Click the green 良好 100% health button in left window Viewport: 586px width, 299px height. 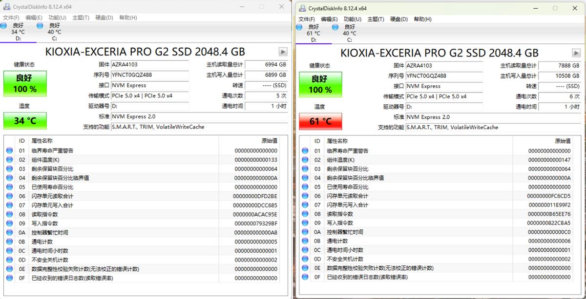point(25,83)
